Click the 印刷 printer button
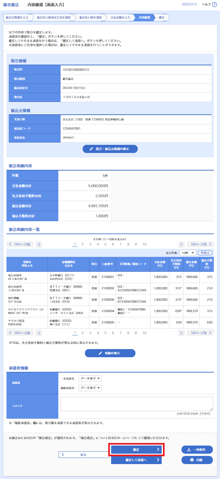220x479 pixels. 197,460
